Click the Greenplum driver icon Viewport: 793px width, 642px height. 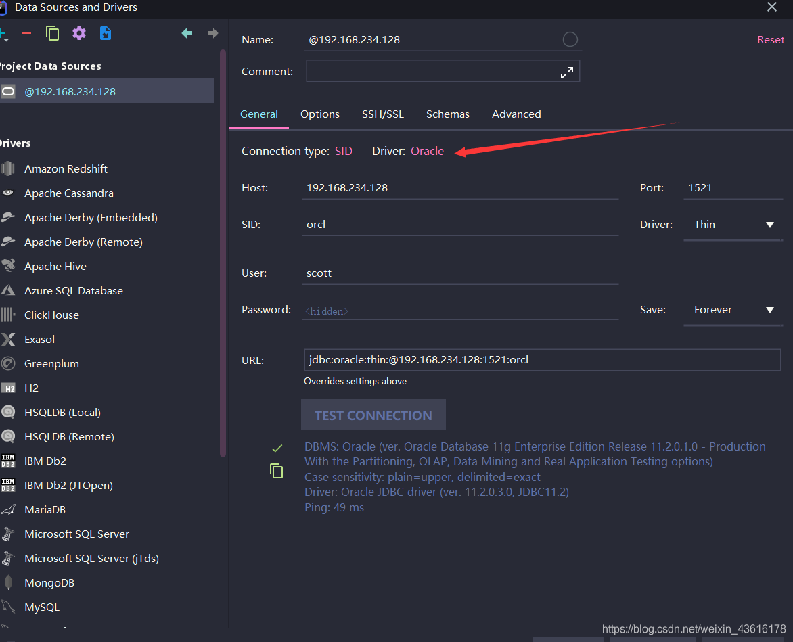pyautogui.click(x=8, y=363)
